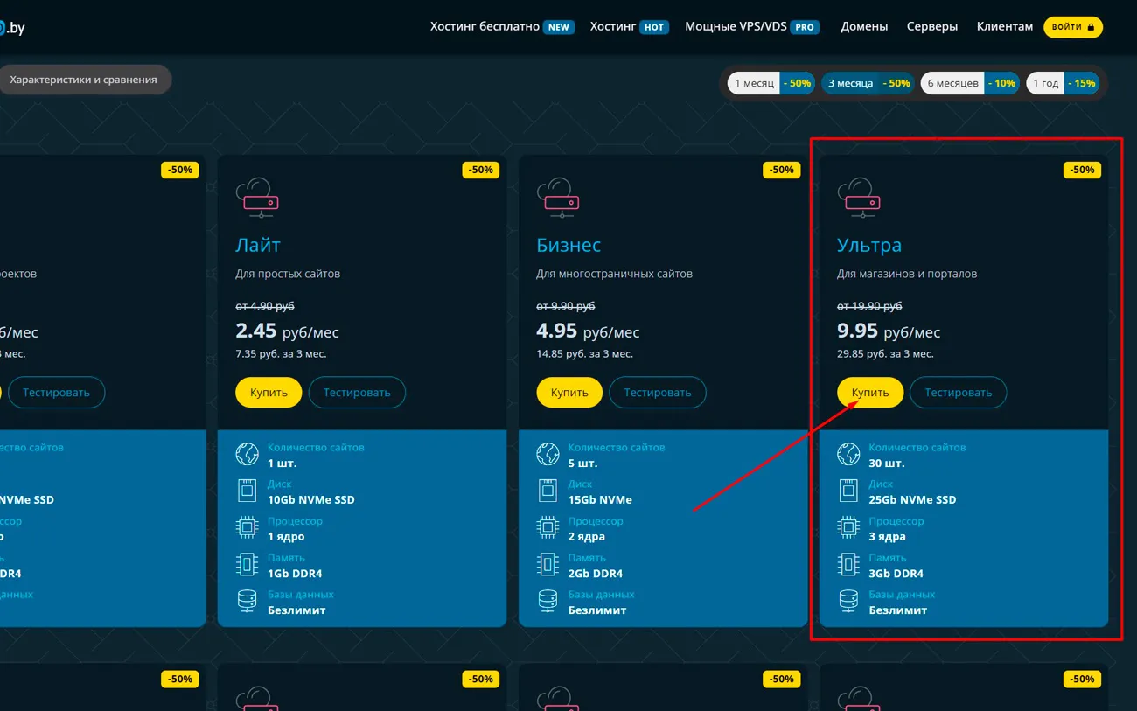Open Мощные VPS/VDS menu item
Screen dimensions: 1137x711
click(752, 27)
